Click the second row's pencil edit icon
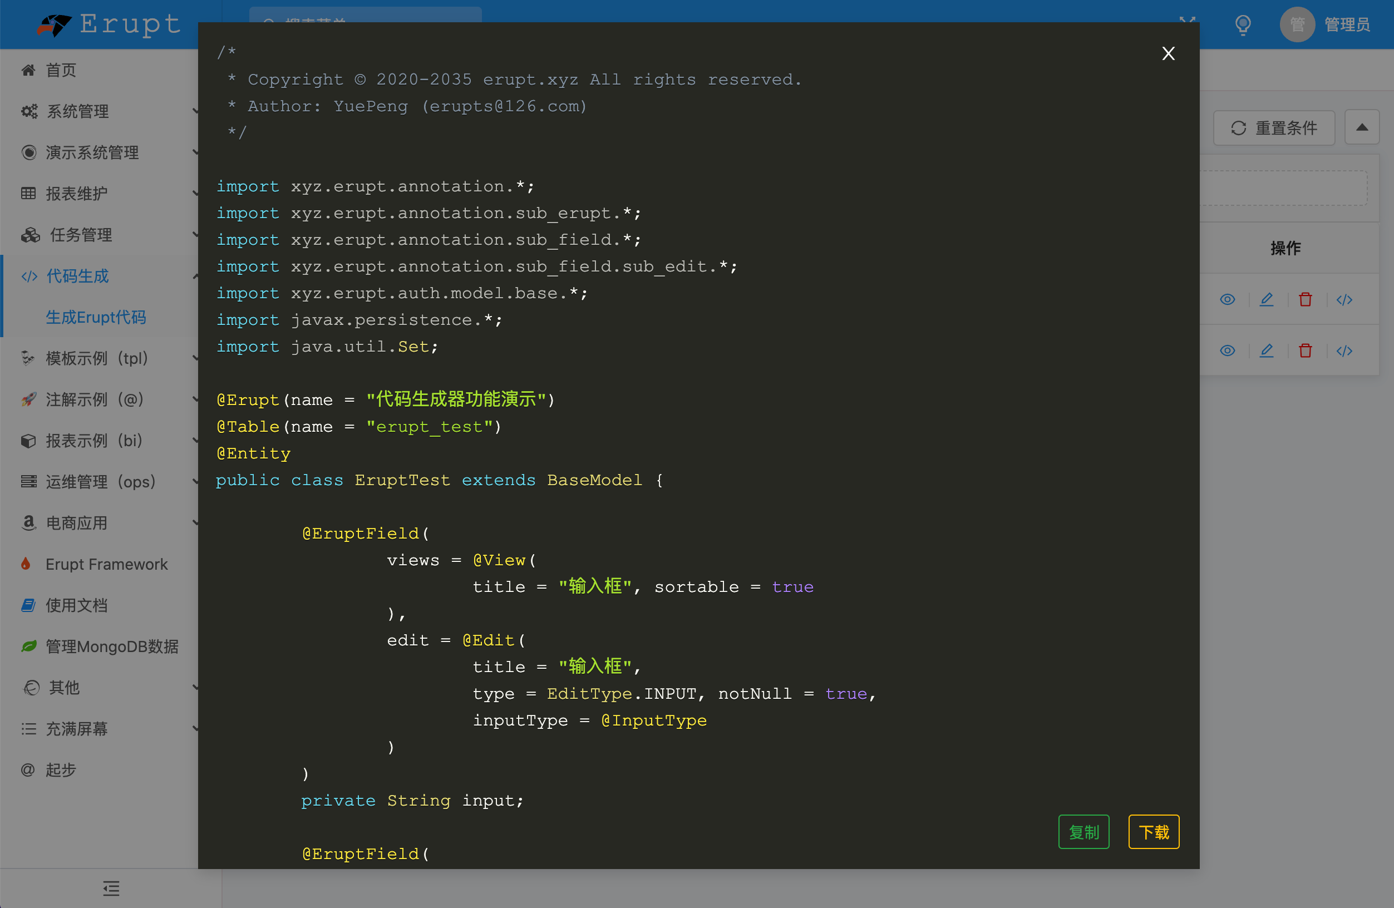 tap(1267, 351)
